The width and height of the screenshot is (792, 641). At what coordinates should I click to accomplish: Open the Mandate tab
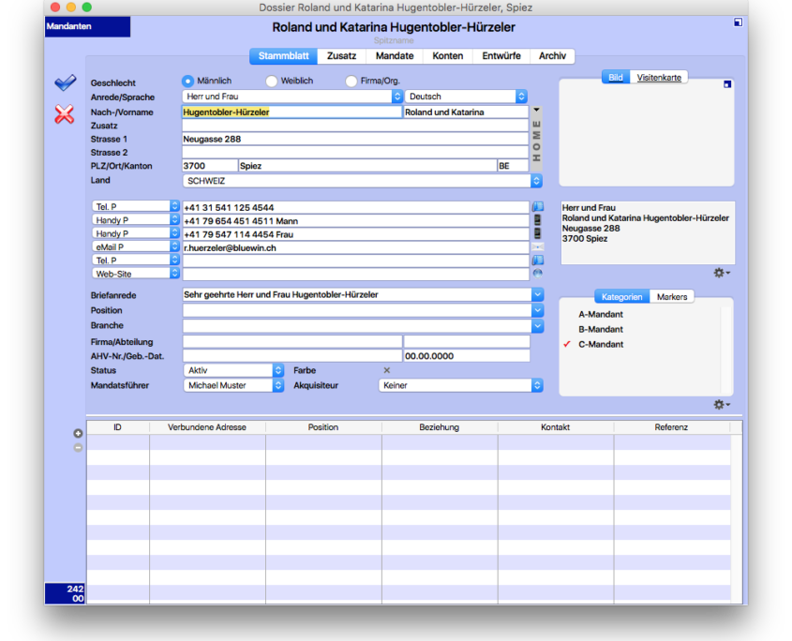[x=395, y=56]
